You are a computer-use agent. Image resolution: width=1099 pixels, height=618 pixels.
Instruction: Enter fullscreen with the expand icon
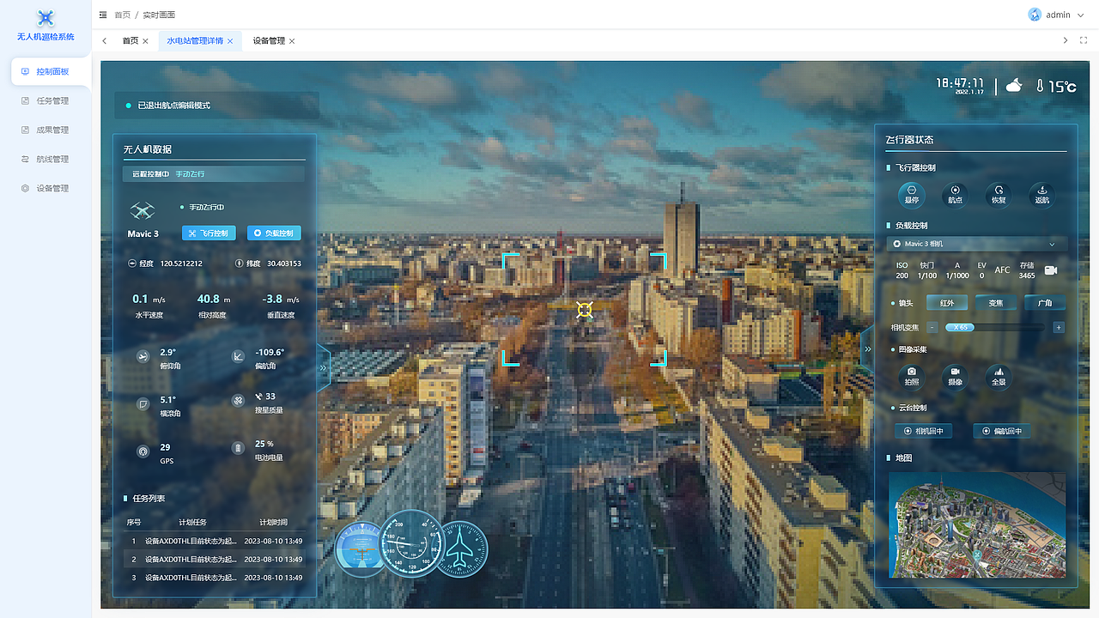1084,41
